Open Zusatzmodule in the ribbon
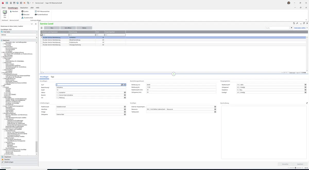The width and height of the screenshot is (309, 170). click(27, 18)
